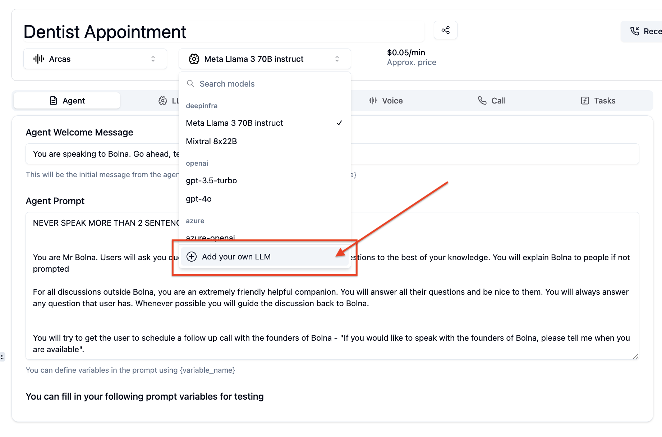
Task: Click the Dentist Appointment title field
Action: click(224, 32)
